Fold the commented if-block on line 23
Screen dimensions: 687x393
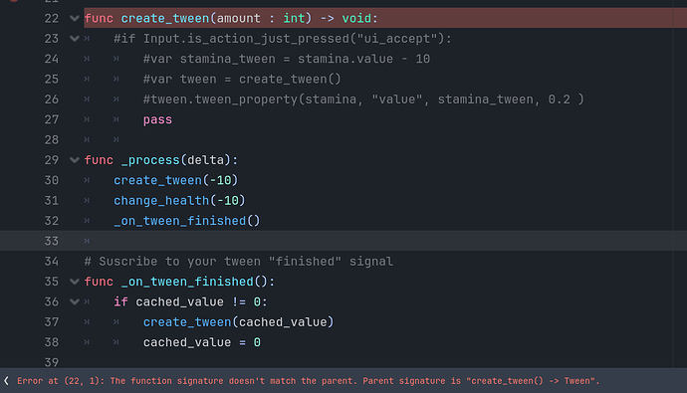pos(75,39)
